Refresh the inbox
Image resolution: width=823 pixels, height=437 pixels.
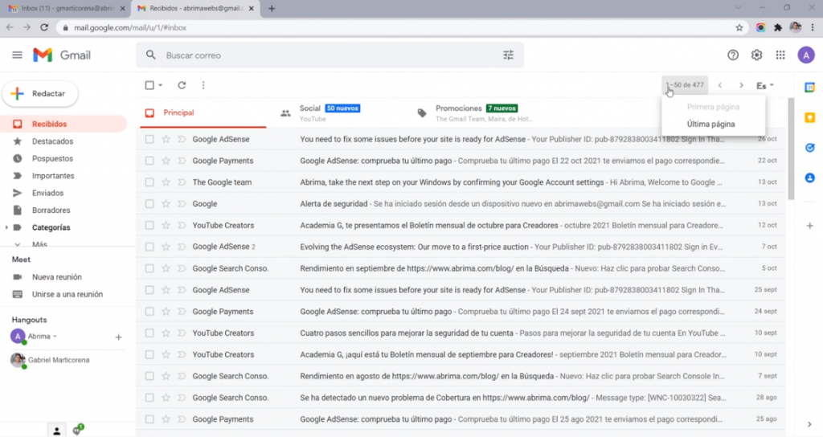182,85
